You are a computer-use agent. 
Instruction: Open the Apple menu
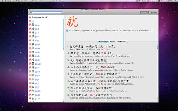tap(2, 1)
